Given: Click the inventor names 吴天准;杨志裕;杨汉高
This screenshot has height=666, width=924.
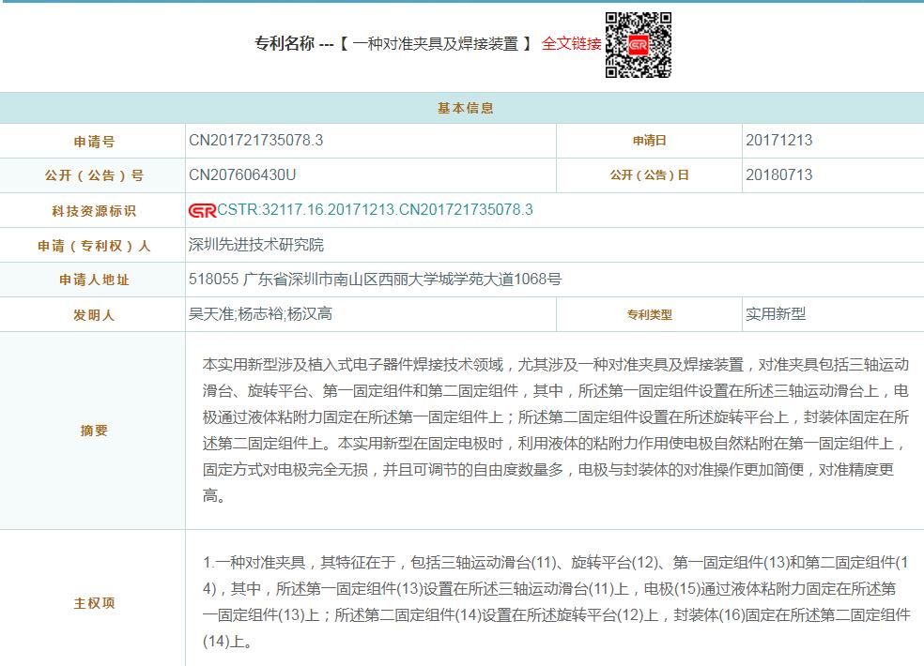Looking at the screenshot, I should [260, 314].
